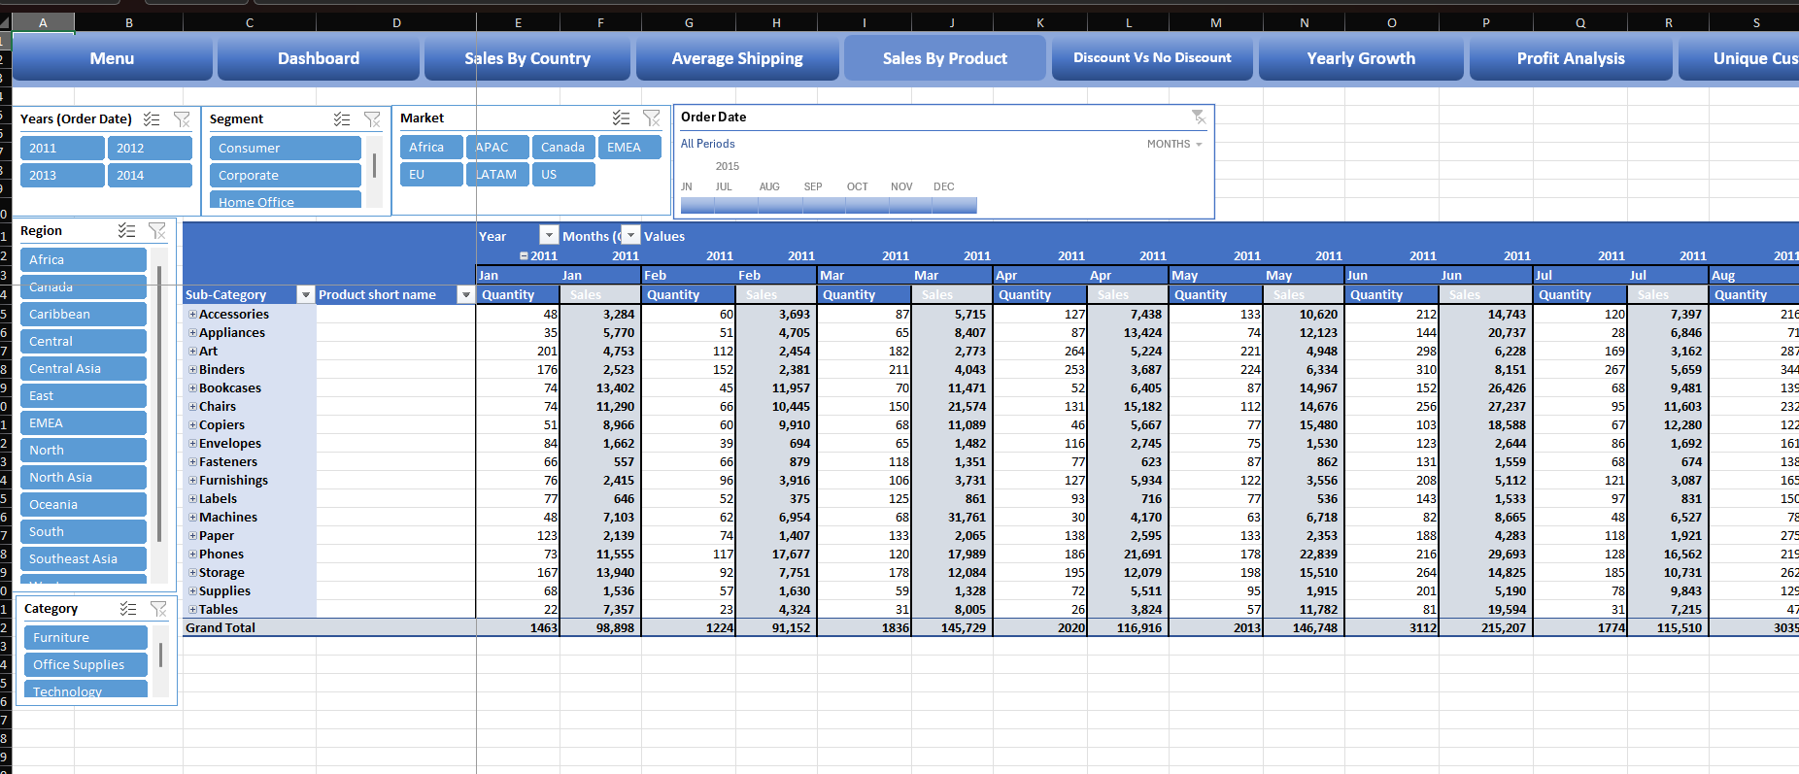1799x774 pixels.
Task: Select 2011 in Years slicer
Action: pyautogui.click(x=62, y=148)
